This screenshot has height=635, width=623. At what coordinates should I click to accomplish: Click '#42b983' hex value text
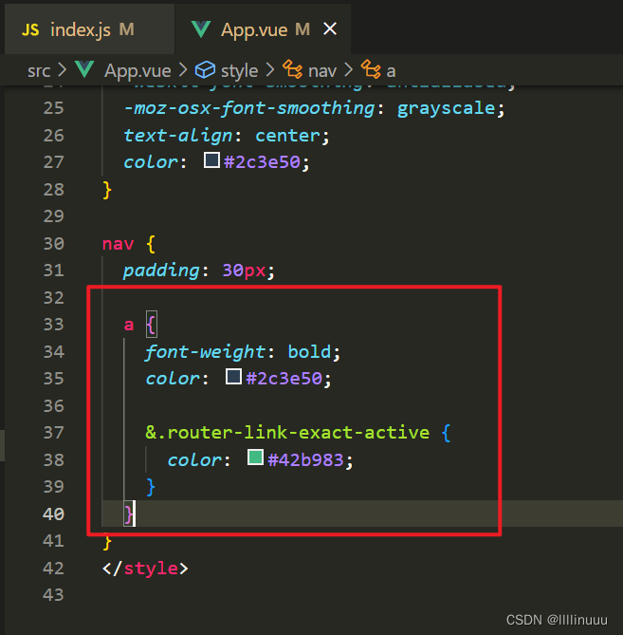[x=305, y=460]
